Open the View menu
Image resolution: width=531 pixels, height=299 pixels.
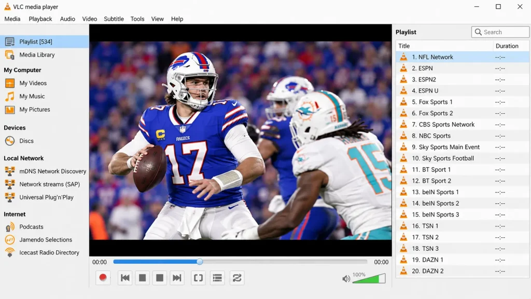click(157, 19)
